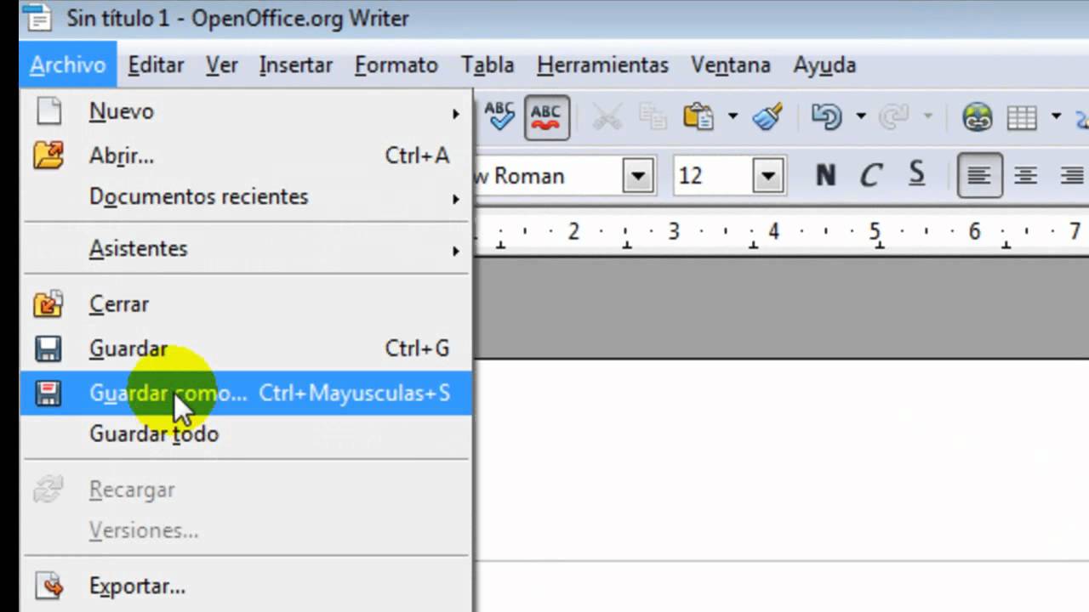This screenshot has height=612, width=1089.
Task: Toggle bold N formatting
Action: point(824,176)
